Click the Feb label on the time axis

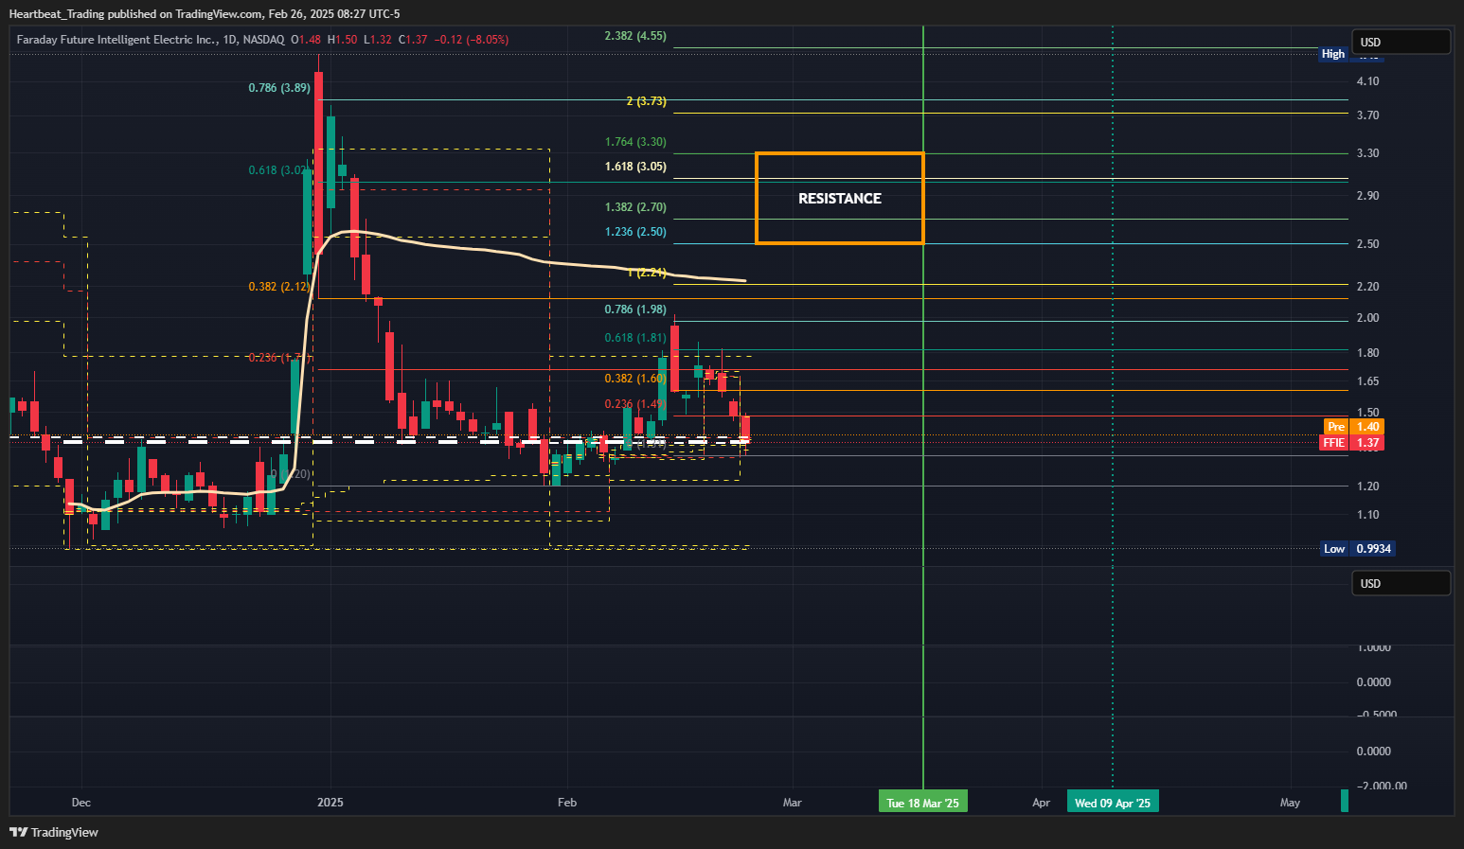[x=567, y=803]
